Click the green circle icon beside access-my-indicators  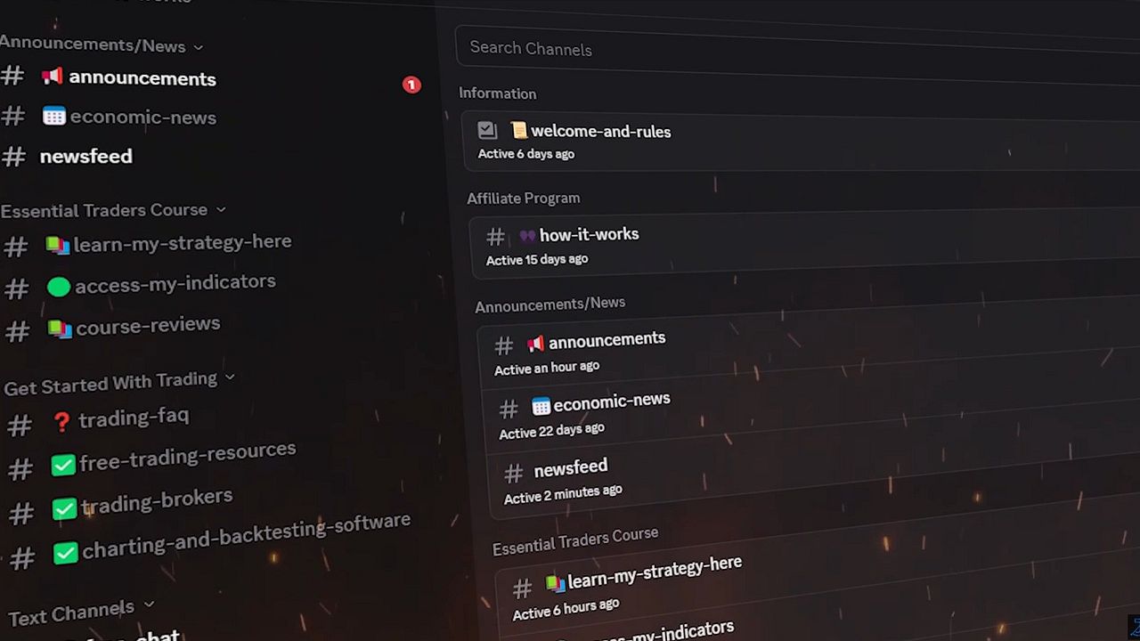[59, 287]
